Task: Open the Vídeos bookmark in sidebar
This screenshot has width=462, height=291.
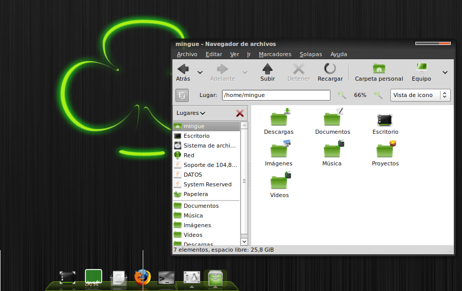Action: [x=206, y=235]
